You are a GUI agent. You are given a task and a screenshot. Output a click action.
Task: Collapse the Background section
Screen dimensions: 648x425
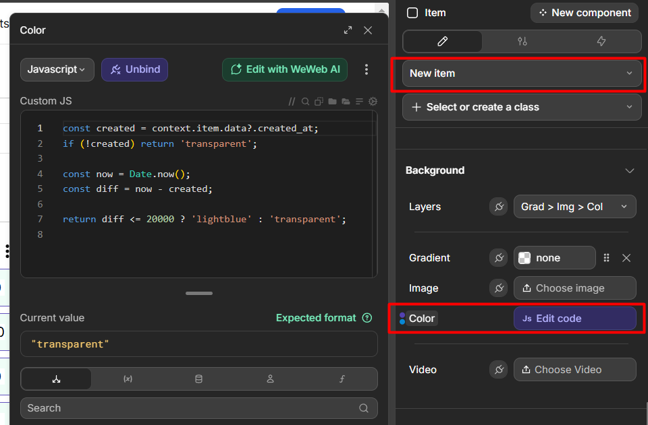point(629,170)
